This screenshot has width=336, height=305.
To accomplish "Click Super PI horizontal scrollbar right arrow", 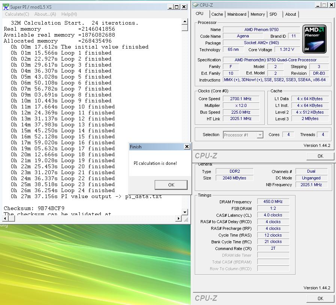I will (178, 218).
